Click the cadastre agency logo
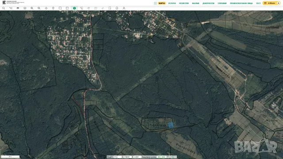283x159 pixels. (x=13, y=3)
